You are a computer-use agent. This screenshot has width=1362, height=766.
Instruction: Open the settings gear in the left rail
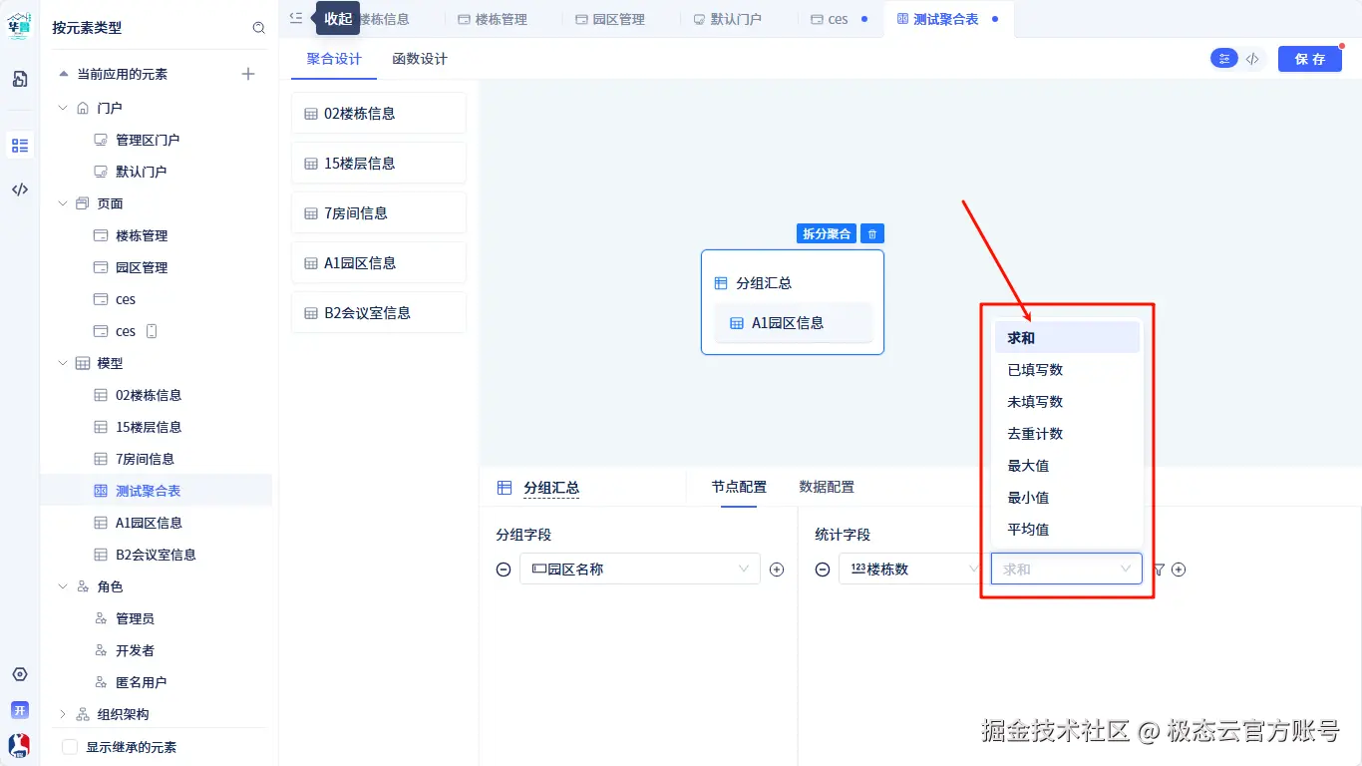(x=20, y=674)
